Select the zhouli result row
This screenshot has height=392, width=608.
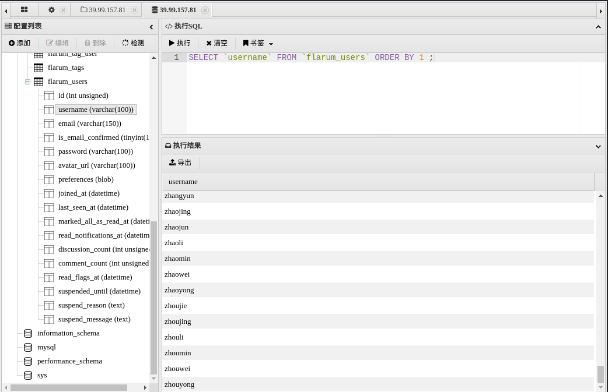coord(378,337)
